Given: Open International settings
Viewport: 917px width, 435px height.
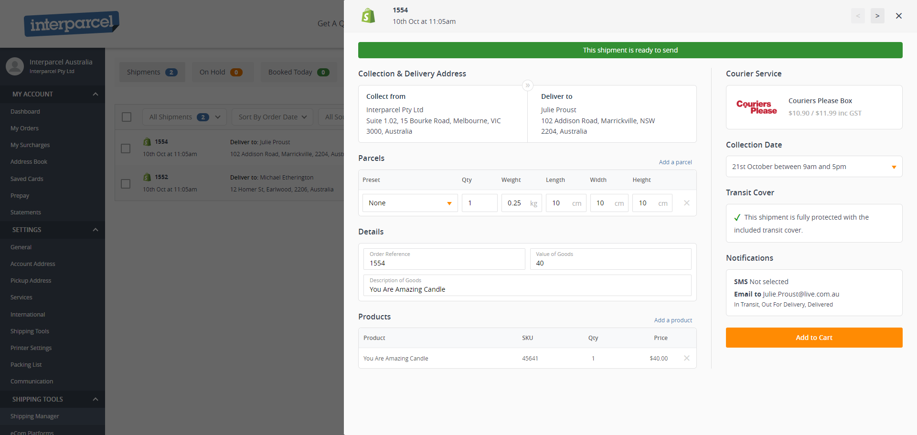Looking at the screenshot, I should point(28,315).
